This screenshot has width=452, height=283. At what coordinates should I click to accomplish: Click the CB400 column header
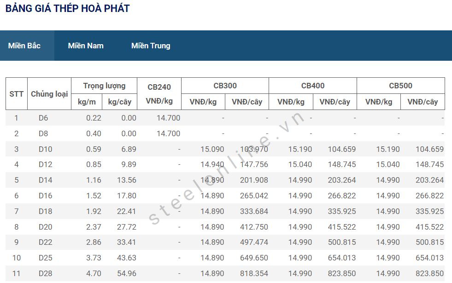point(313,86)
